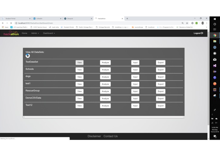This screenshot has height=156, width=220.
Task: Bookmark this page with the star icon
Action: (187, 23)
